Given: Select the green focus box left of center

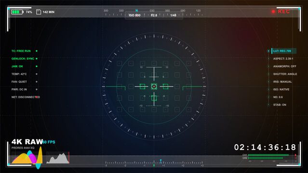Looking at the screenshot, I should click(142, 86).
